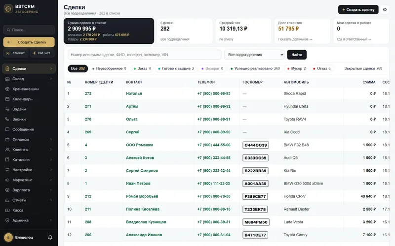This screenshot has height=246, width=395.
Task: Click the НОМЕР СДЕЛКИ column header
Action: point(99,82)
